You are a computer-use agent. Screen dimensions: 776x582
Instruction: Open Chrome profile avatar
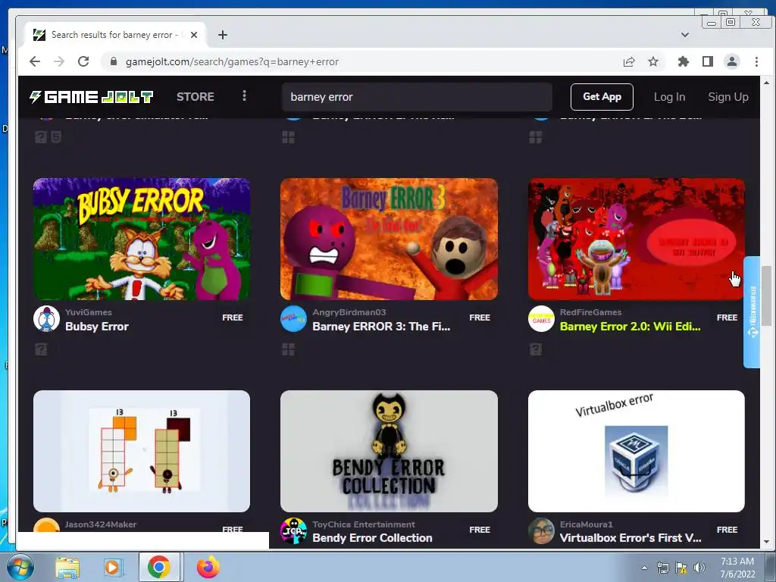coord(732,61)
